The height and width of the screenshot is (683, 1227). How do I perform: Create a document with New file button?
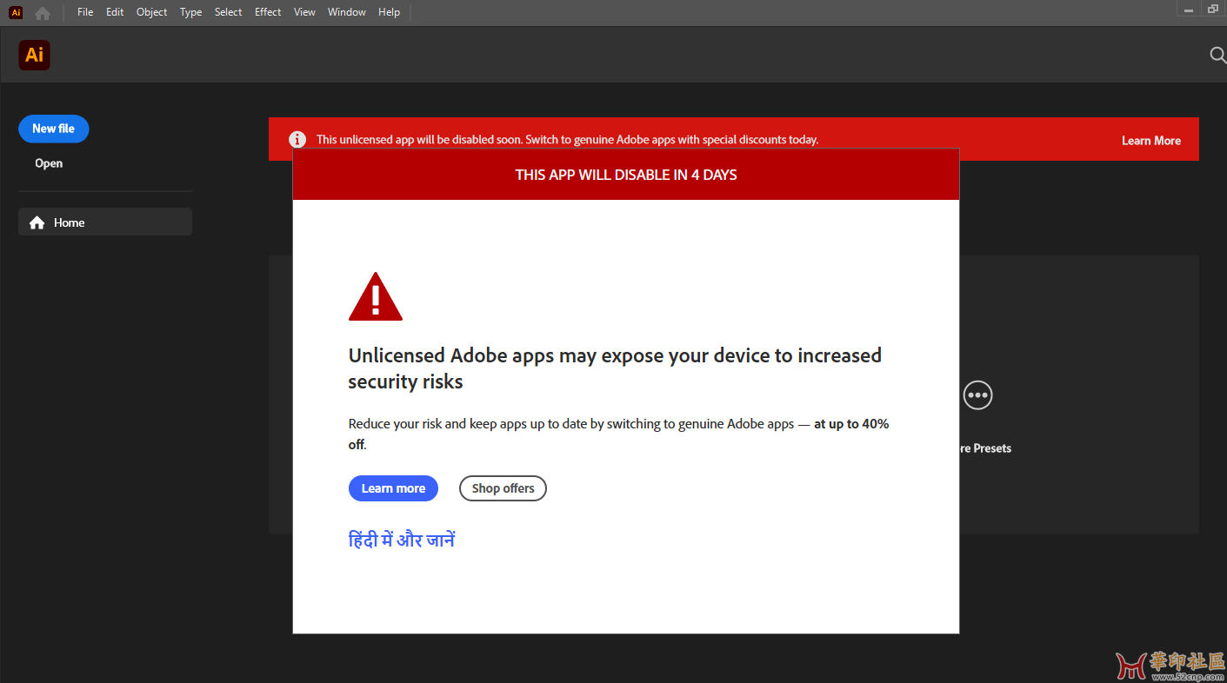click(54, 129)
